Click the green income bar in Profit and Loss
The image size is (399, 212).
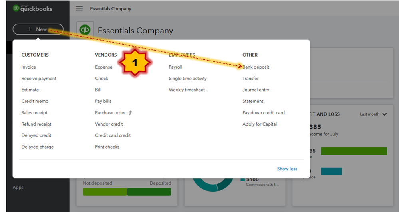354,151
